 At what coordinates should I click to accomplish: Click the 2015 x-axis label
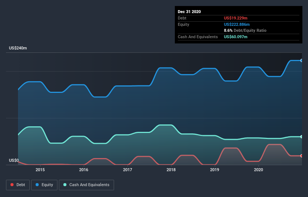click(x=40, y=170)
